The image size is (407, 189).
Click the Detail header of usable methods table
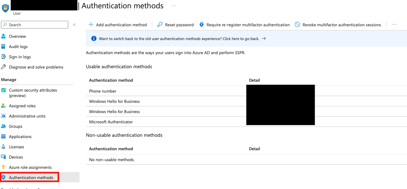(254, 80)
